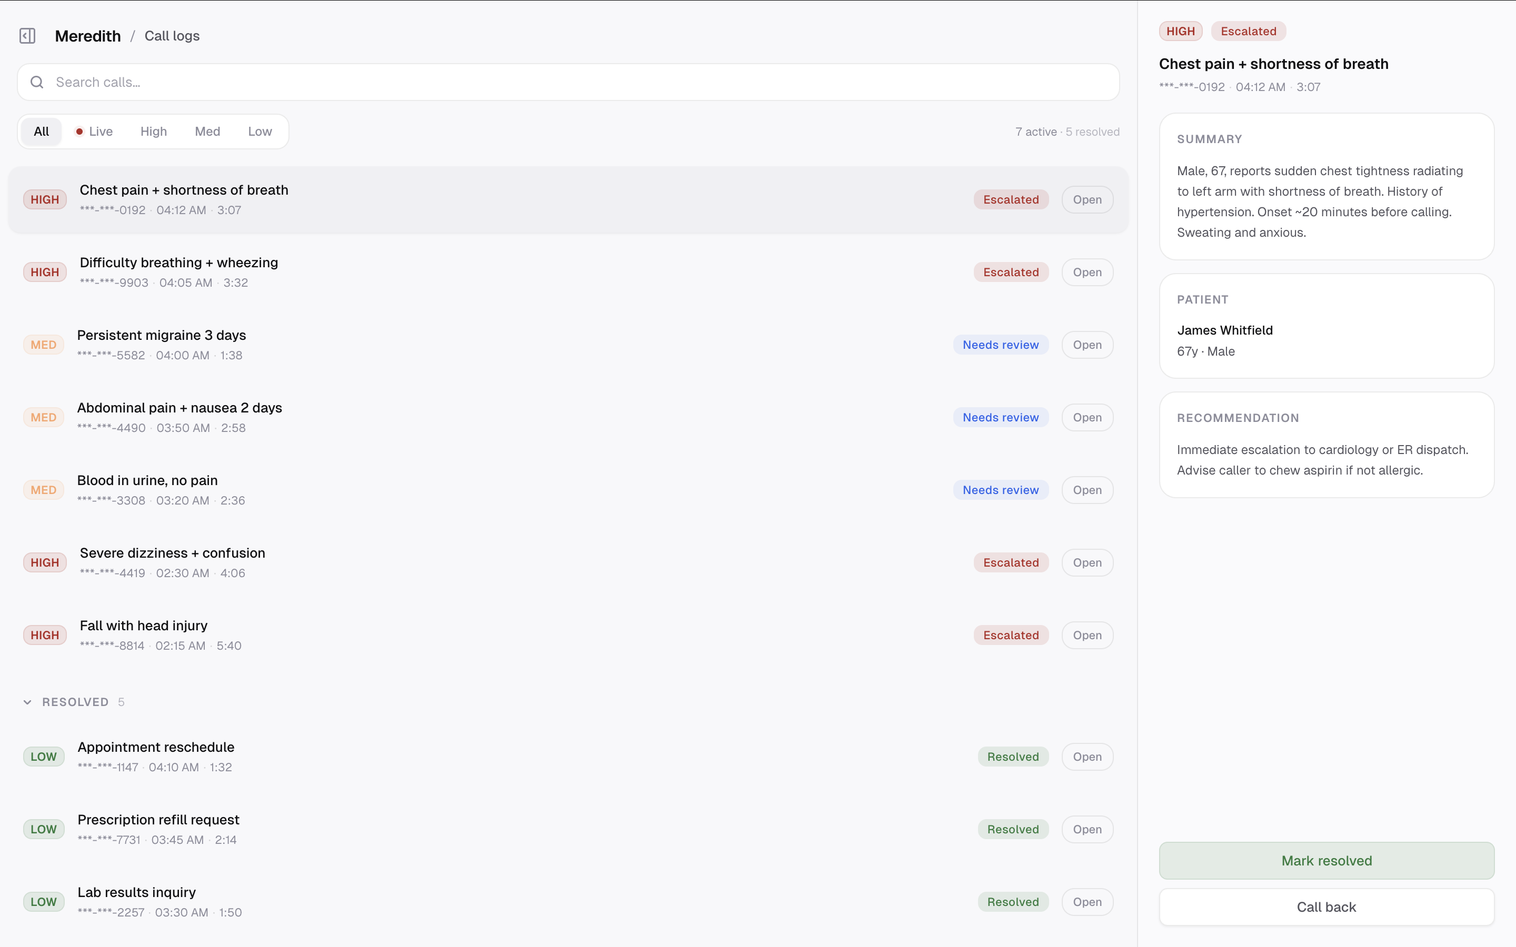Collapse the sidebar panel icon
This screenshot has height=947, width=1516.
point(27,36)
